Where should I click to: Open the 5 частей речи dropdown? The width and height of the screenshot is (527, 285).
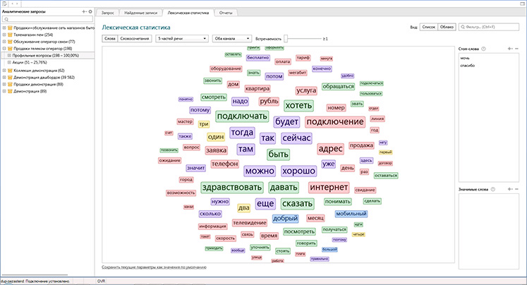(182, 39)
